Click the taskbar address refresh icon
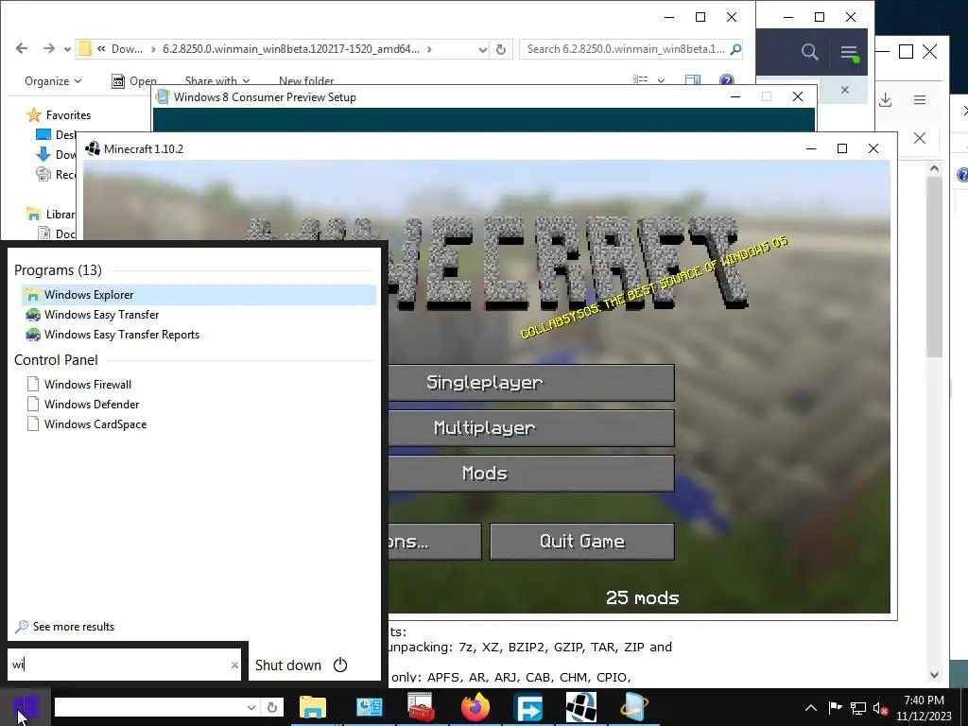The width and height of the screenshot is (968, 726). 272,707
